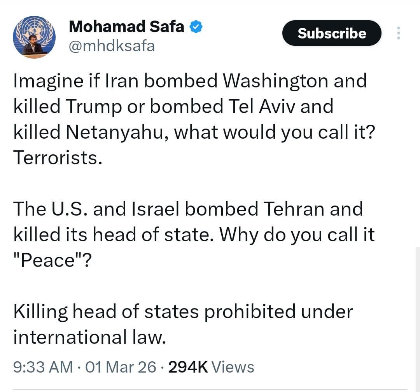Screen dimensions: 420x392
Task: Open Mohamad Safa's profile picture
Action: [34, 37]
